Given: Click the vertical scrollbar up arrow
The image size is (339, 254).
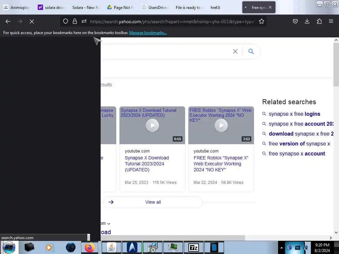Looking at the screenshot, I should [336, 40].
